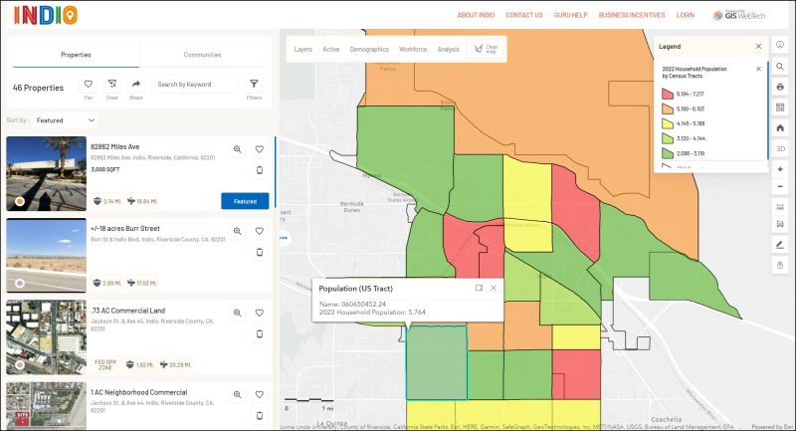Zoom map to 82862 Miles Ave

(237, 149)
